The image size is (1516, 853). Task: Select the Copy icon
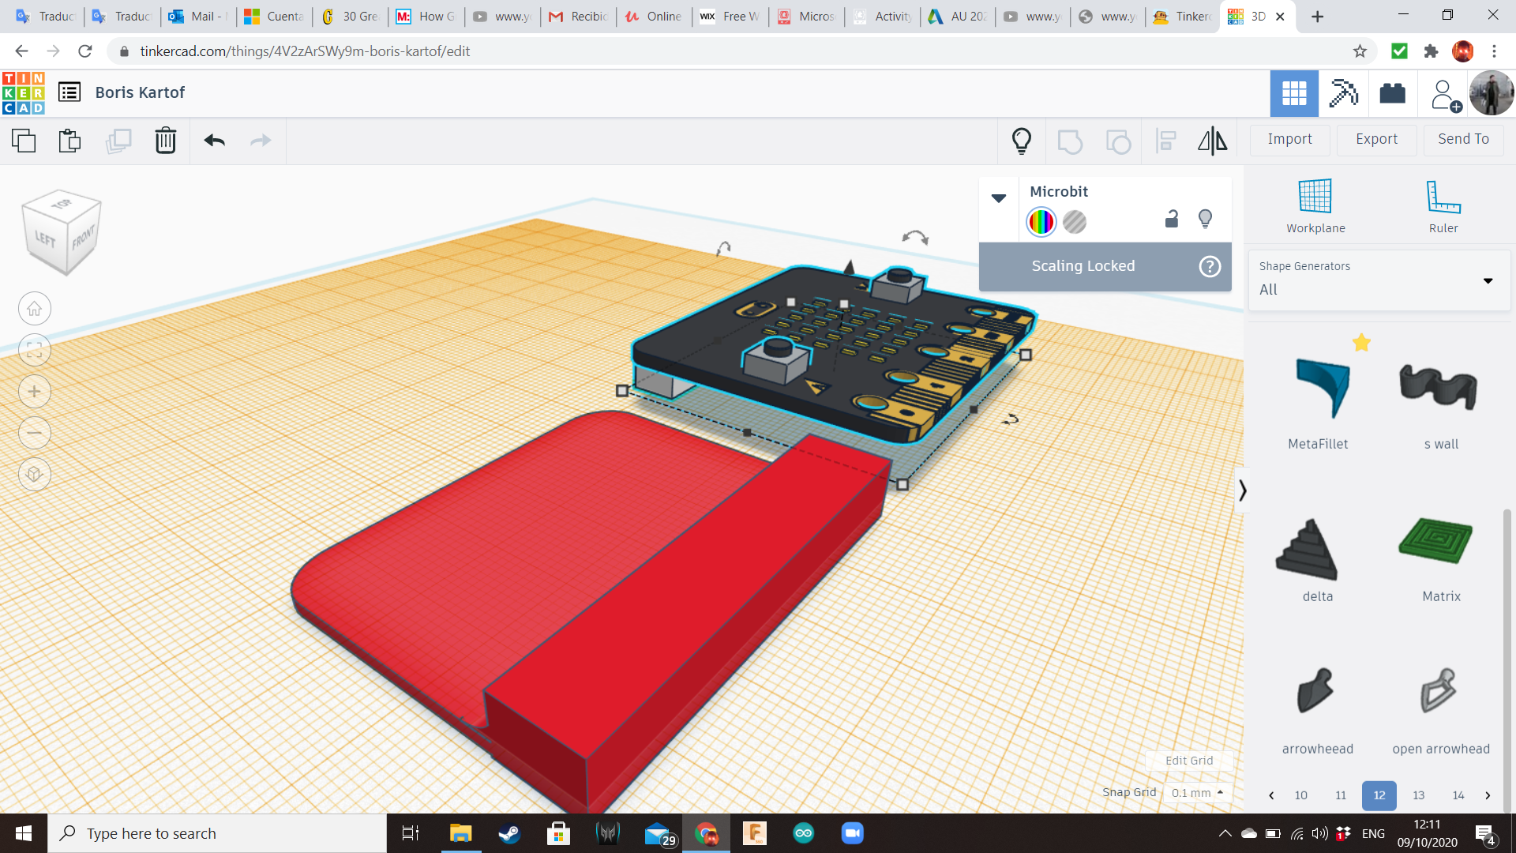click(24, 141)
